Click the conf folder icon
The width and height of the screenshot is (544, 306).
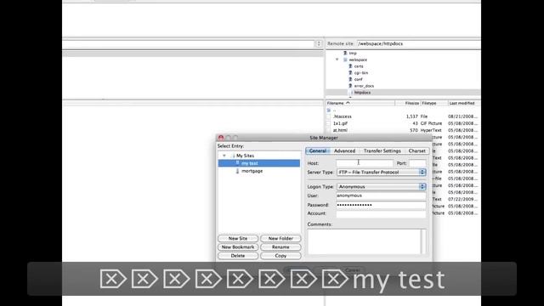pos(350,79)
